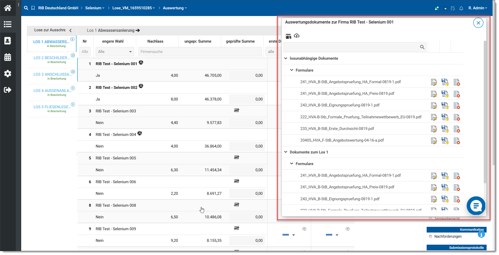Screen dimensions: 499x255
Task: Open the Auswertung breadcrumb dropdown
Action: point(175,8)
